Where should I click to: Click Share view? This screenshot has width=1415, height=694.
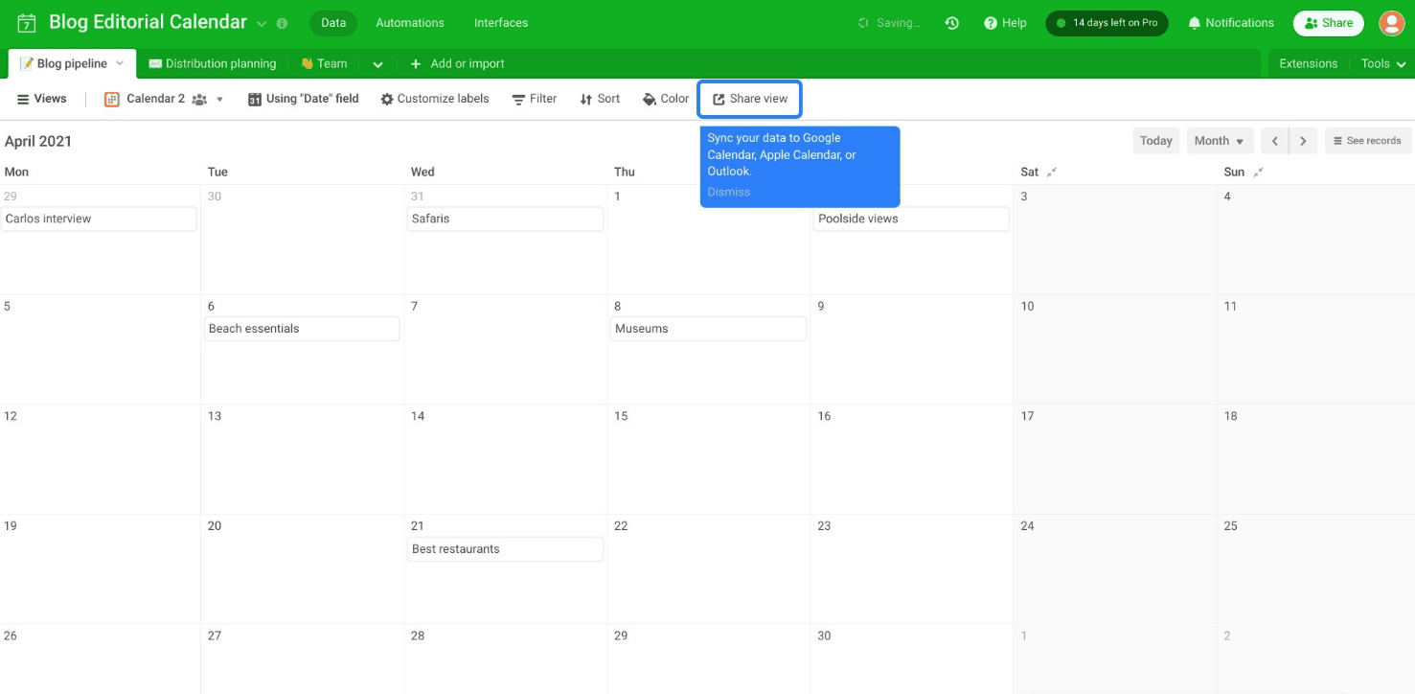[x=749, y=99]
